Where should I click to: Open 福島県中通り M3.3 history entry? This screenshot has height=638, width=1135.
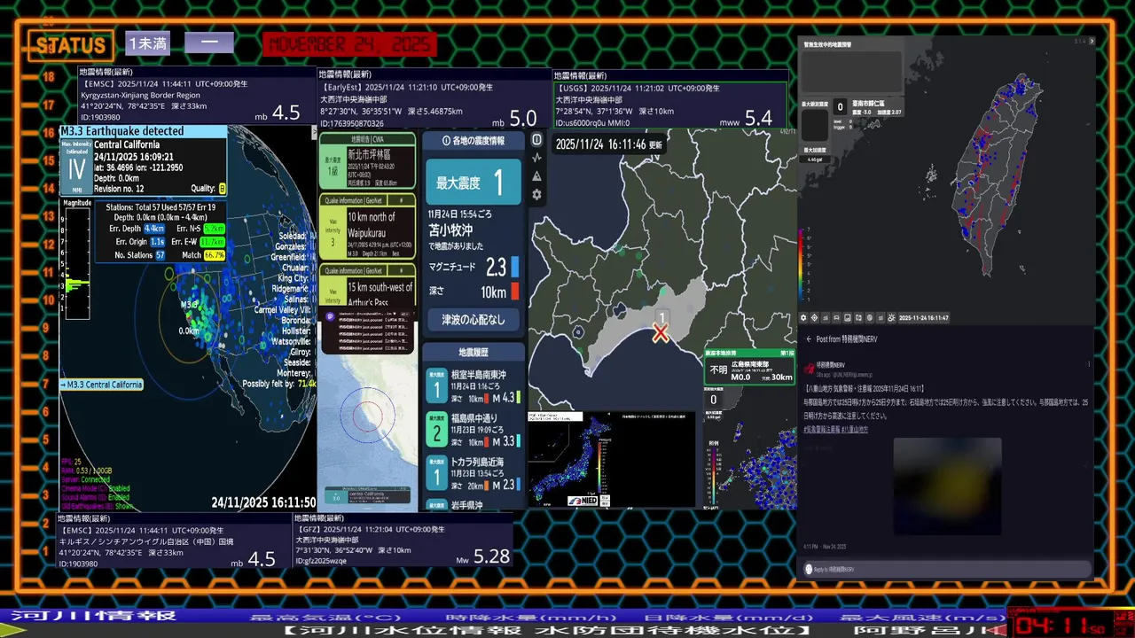coord(474,430)
